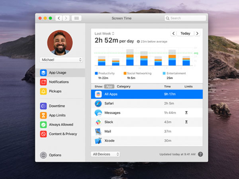This screenshot has width=239, height=179.
Task: Click Michael's profile photo
Action: (60, 43)
